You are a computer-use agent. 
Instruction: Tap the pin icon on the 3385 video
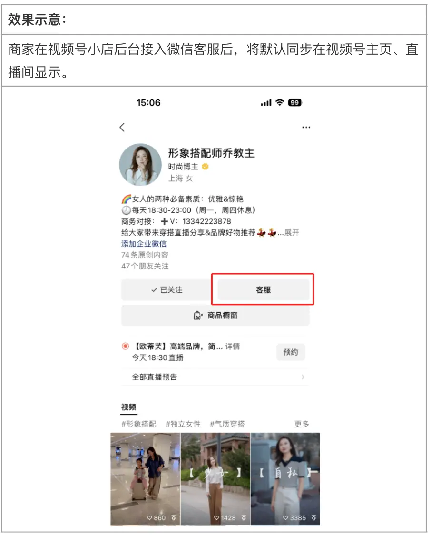pyautogui.click(x=314, y=518)
